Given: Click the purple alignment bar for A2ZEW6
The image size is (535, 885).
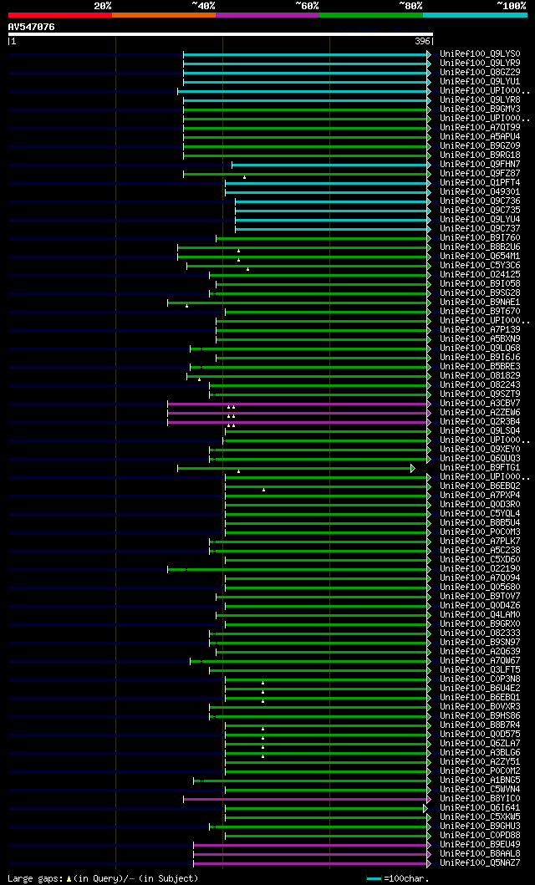Looking at the screenshot, I should point(298,413).
